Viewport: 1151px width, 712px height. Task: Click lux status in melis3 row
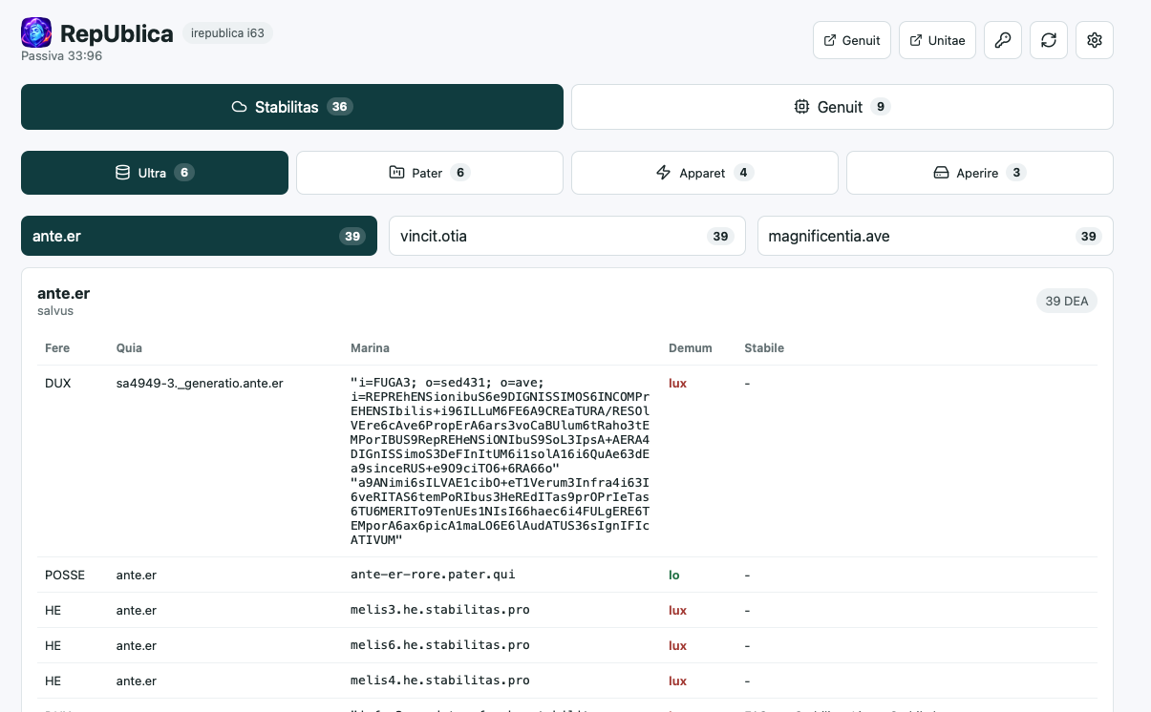point(677,610)
